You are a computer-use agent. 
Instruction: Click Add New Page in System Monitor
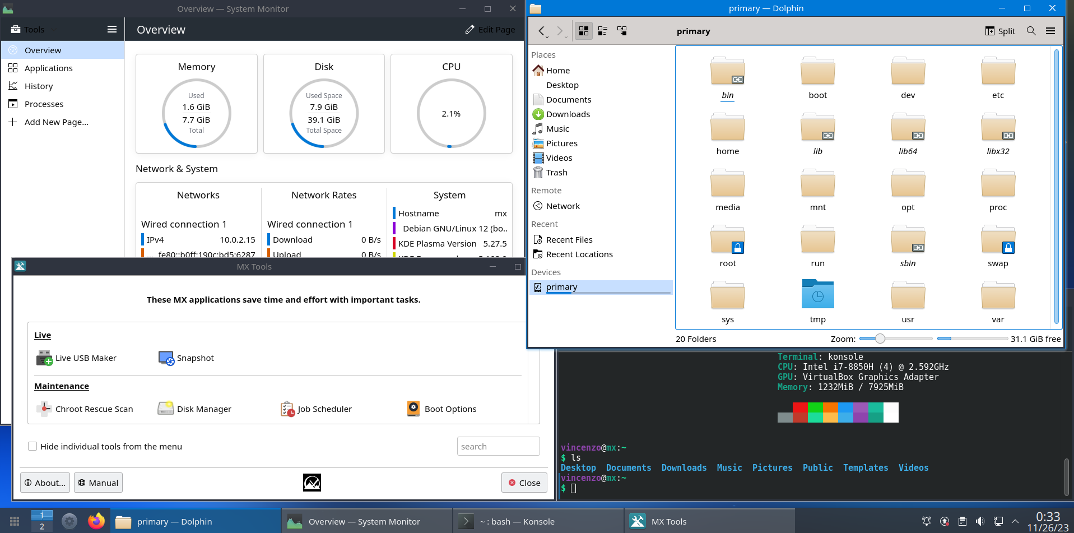coord(63,122)
